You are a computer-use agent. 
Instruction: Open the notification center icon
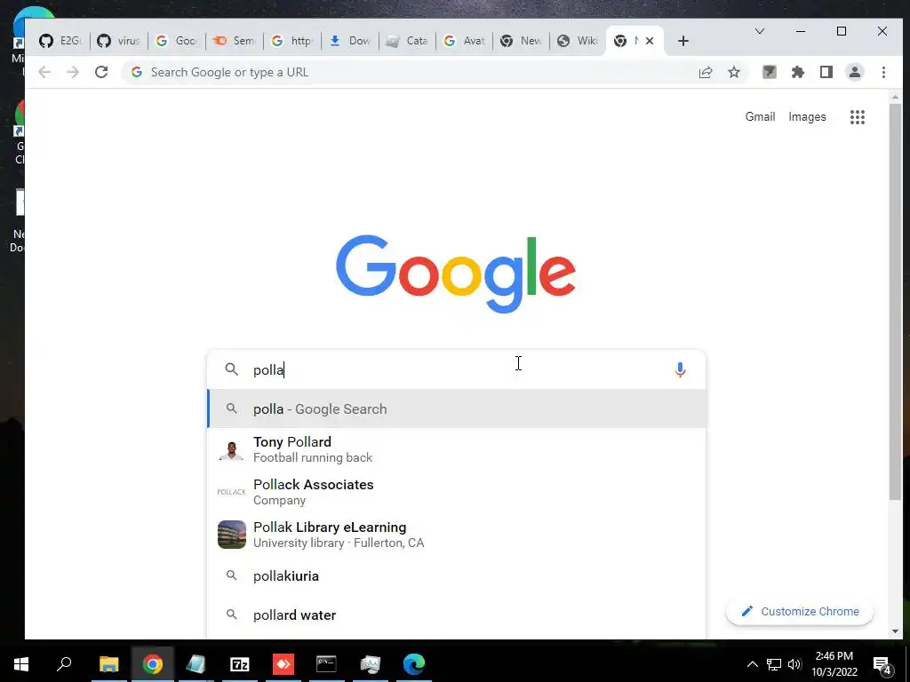(x=882, y=665)
